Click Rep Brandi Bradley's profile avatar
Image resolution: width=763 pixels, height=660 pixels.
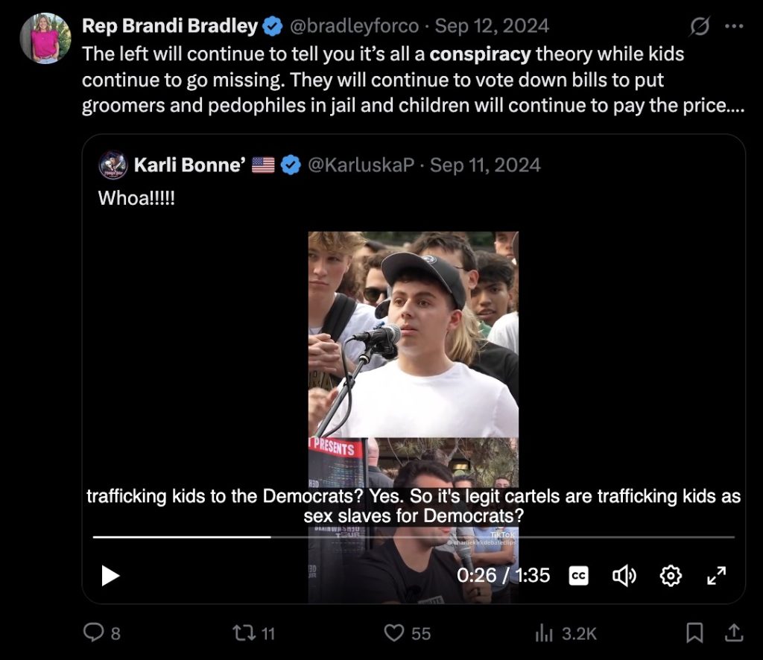[x=45, y=38]
